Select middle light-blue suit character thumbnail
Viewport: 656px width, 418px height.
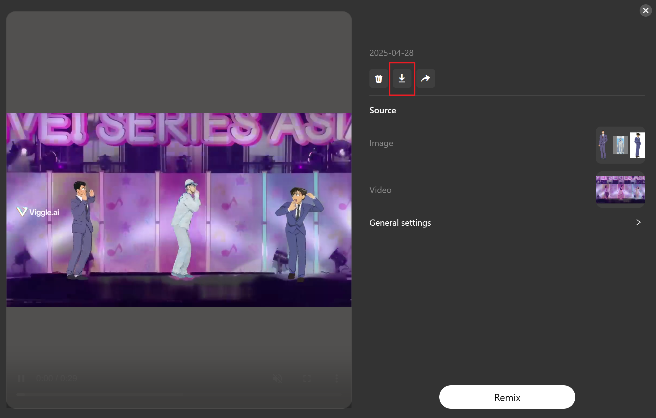coord(620,145)
